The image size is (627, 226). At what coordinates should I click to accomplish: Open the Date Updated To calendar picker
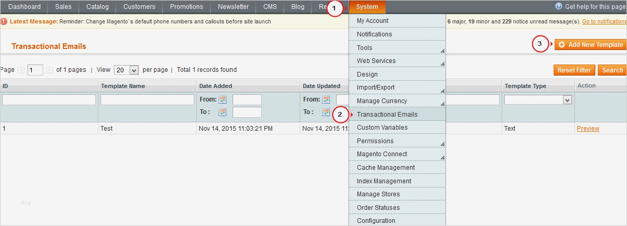[326, 112]
